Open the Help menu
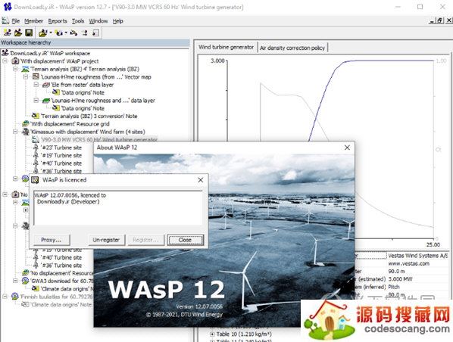 coord(118,21)
